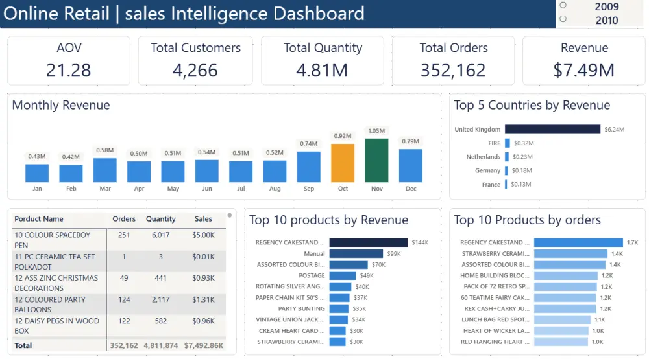Select the Apr revenue bar
This screenshot has height=359, width=649.
139,172
